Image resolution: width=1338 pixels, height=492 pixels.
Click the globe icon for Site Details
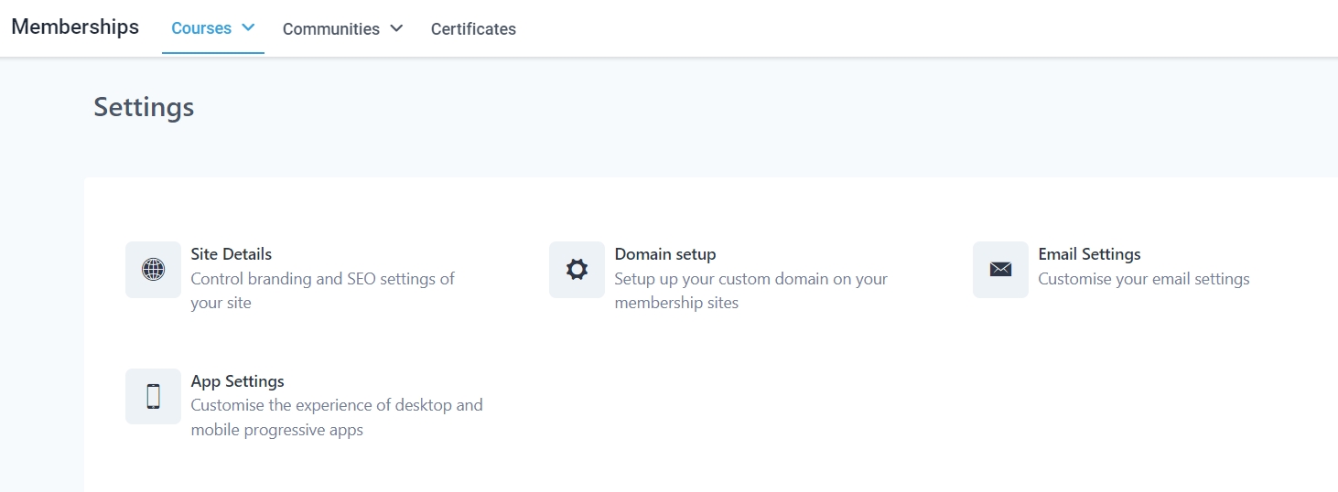coord(153,270)
